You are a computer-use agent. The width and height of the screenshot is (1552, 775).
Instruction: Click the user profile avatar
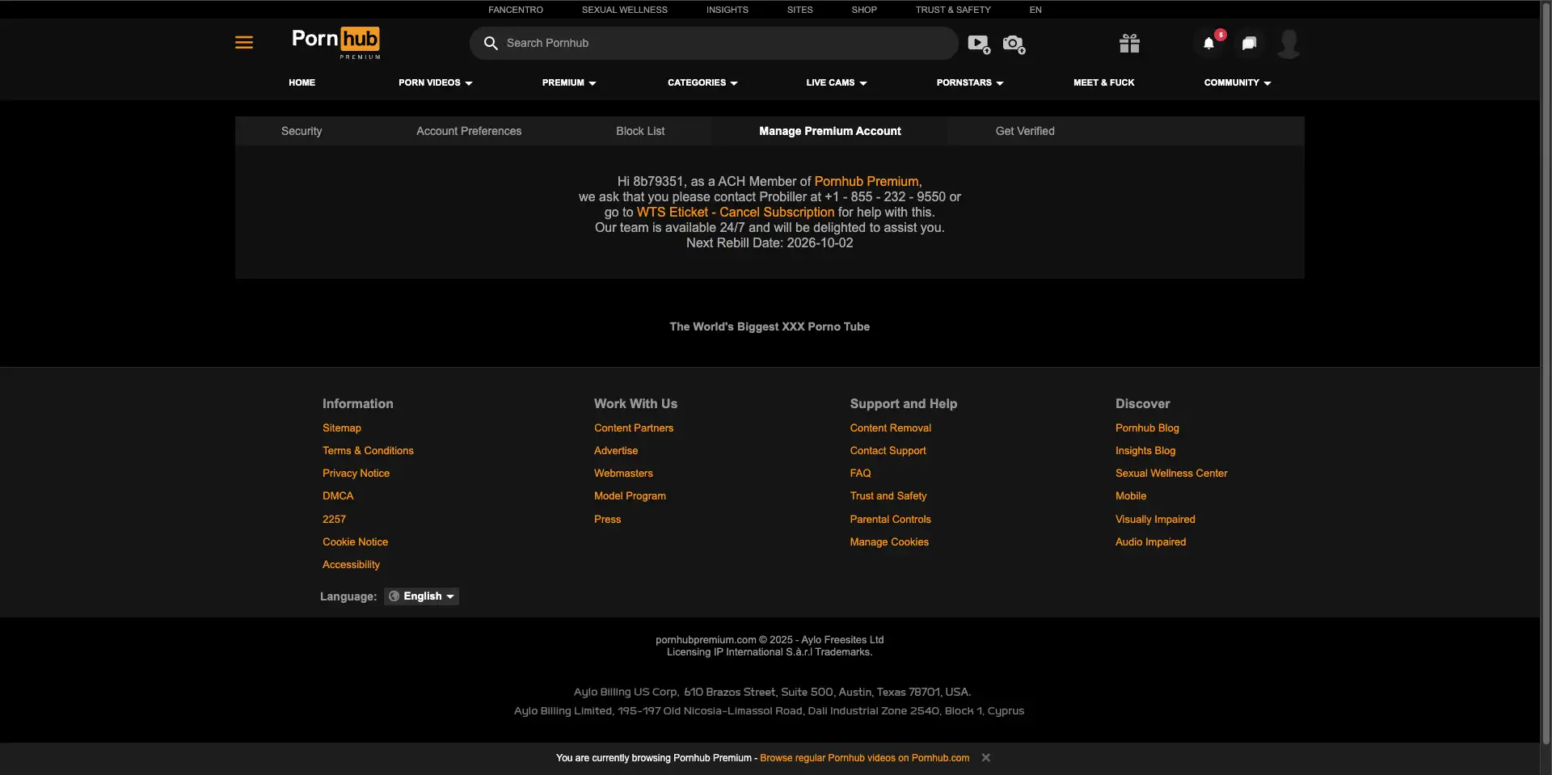point(1288,44)
